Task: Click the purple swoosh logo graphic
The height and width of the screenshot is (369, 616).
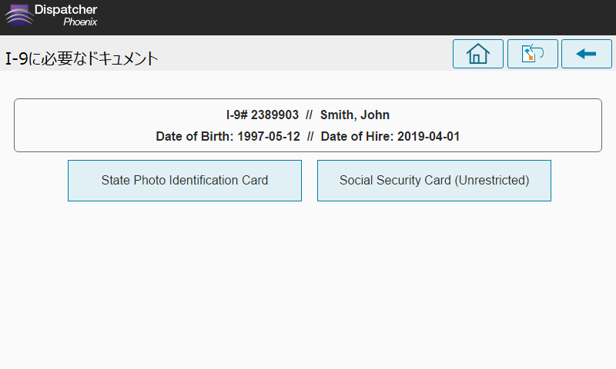Action: 18,15
